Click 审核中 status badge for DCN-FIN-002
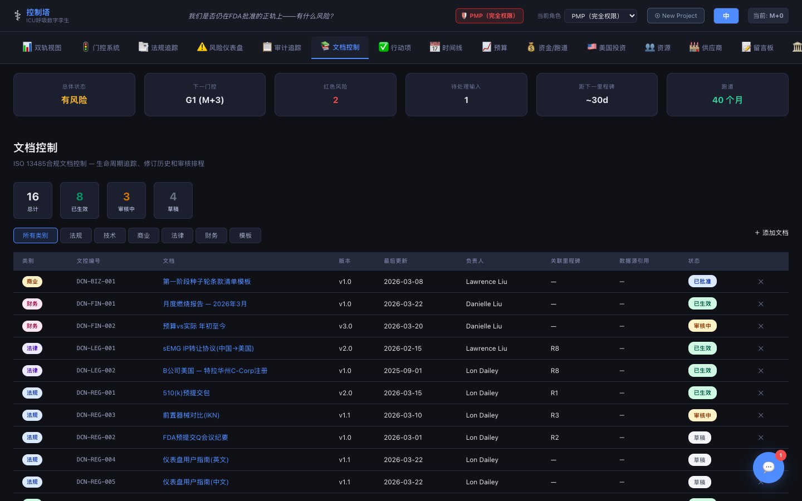802x501 pixels. click(702, 326)
